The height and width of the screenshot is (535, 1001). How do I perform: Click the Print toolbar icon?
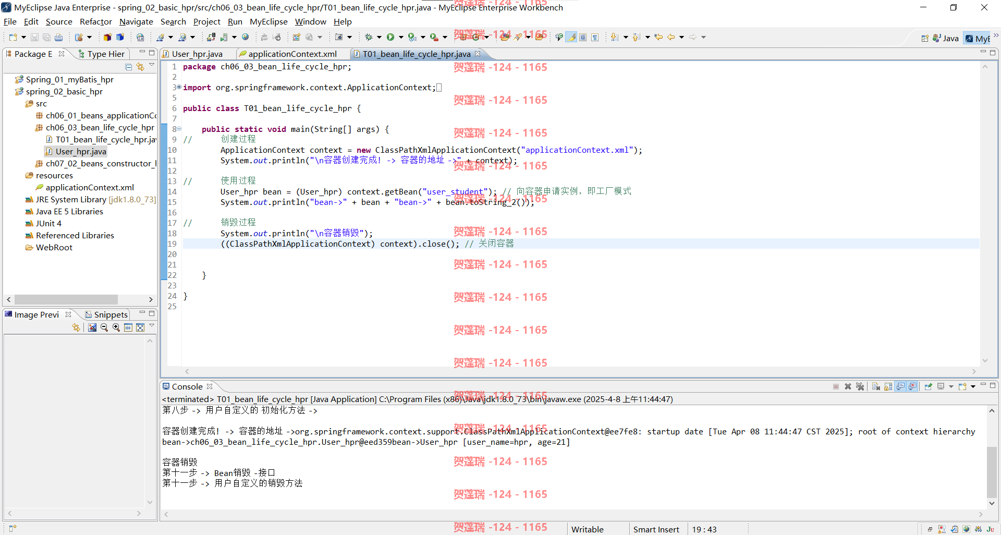pos(58,37)
